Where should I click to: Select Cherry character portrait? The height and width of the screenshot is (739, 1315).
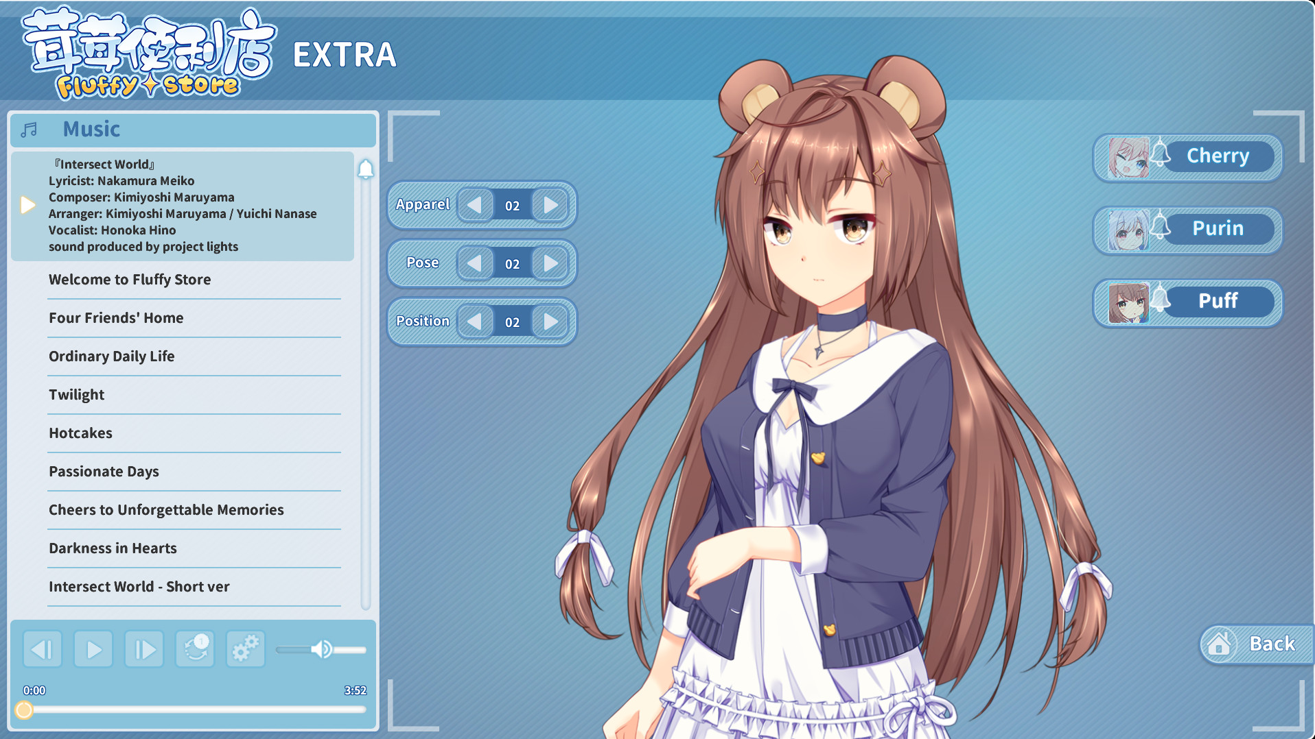[x=1128, y=157]
